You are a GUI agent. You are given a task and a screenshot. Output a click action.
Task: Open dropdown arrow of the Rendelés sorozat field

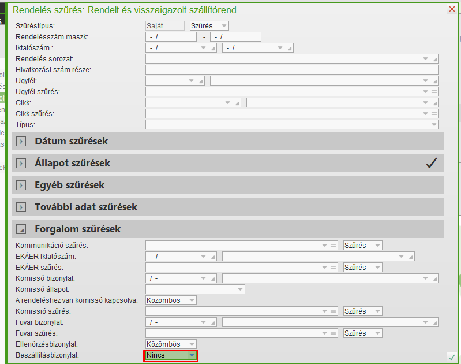425,58
